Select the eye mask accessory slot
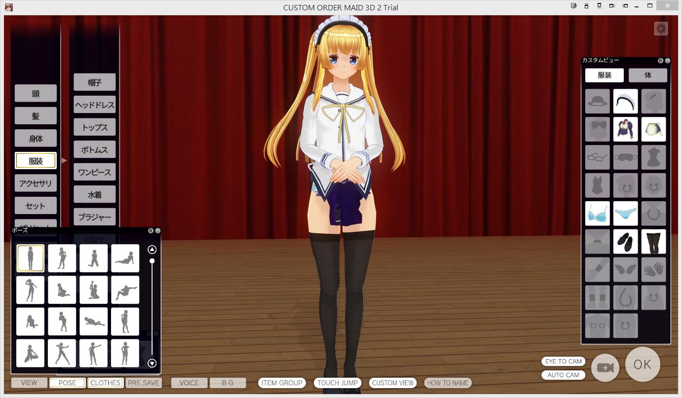Viewport: 682px width, 398px height. 626,157
